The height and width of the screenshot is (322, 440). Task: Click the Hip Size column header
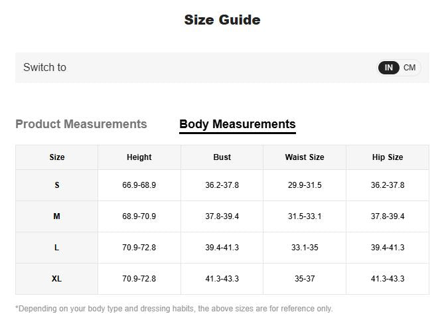(388, 157)
